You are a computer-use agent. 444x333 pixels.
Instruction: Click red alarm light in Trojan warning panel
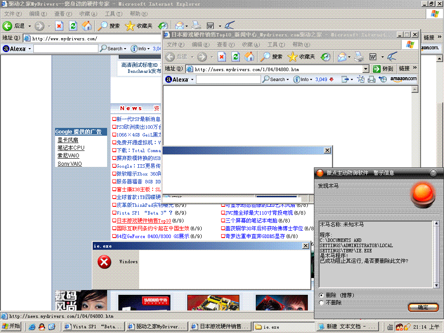(424, 195)
